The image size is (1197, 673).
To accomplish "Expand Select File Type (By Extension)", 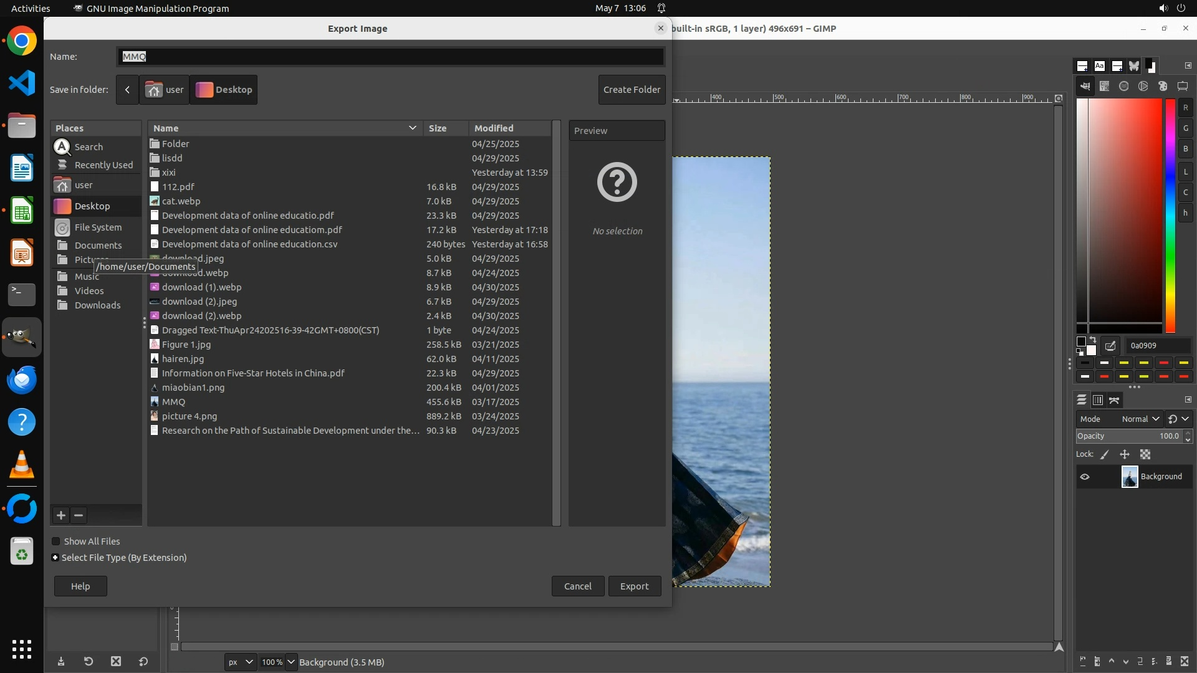I will 55,558.
